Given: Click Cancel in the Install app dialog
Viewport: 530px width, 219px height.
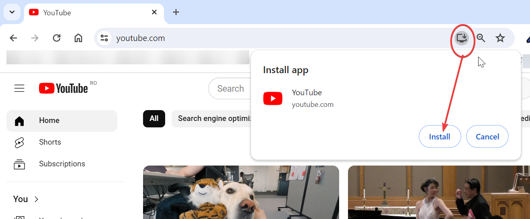Looking at the screenshot, I should point(487,137).
